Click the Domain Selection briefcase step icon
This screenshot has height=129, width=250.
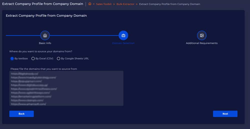[123, 35]
